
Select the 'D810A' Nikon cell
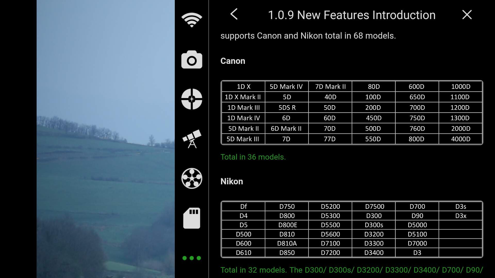287,243
